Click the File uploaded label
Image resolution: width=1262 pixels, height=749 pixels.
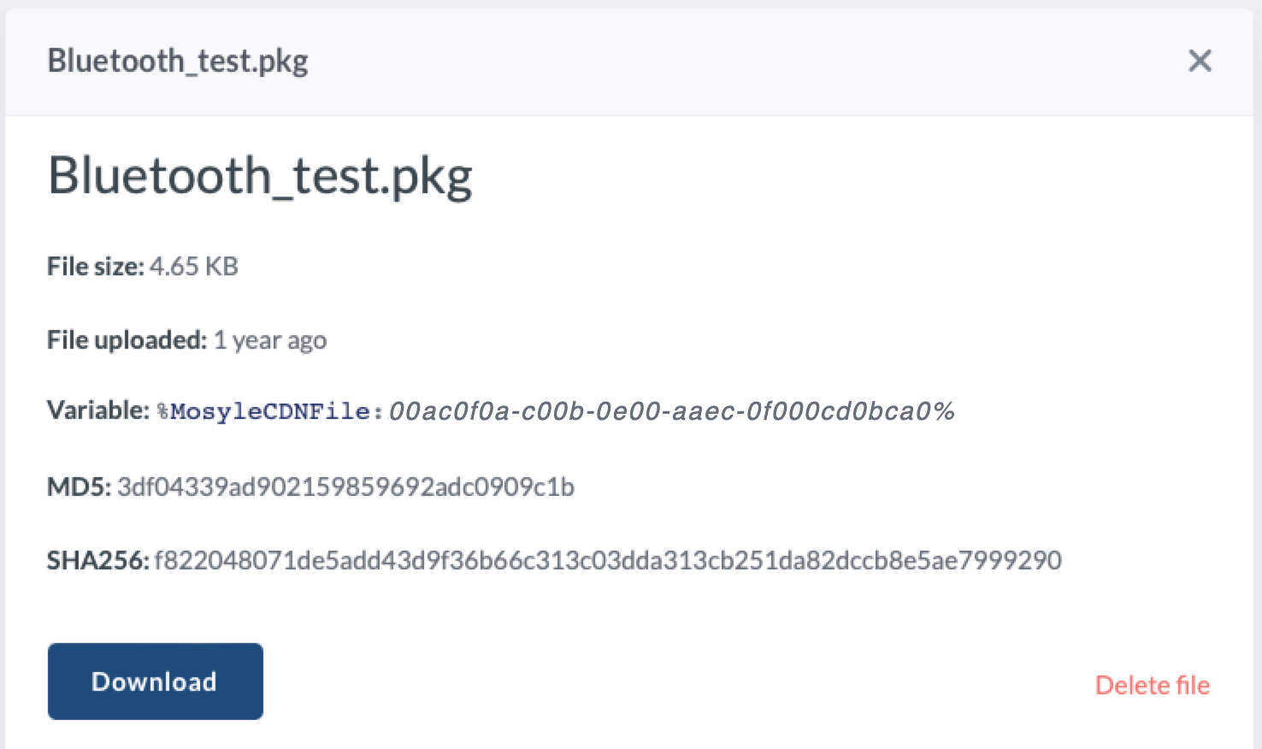tap(127, 340)
